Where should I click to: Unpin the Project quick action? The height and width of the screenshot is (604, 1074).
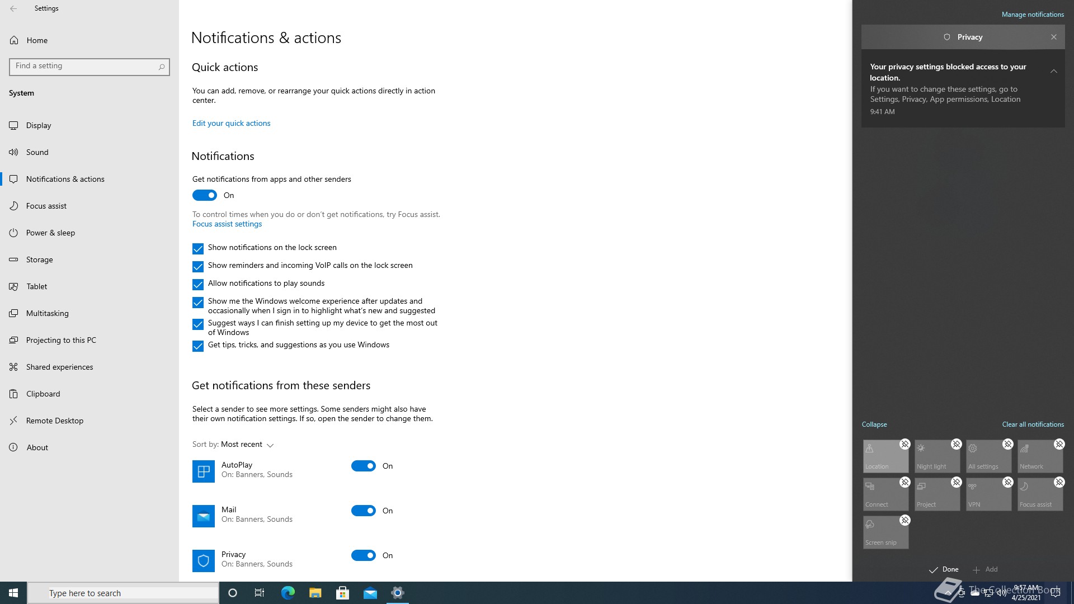coord(956,482)
